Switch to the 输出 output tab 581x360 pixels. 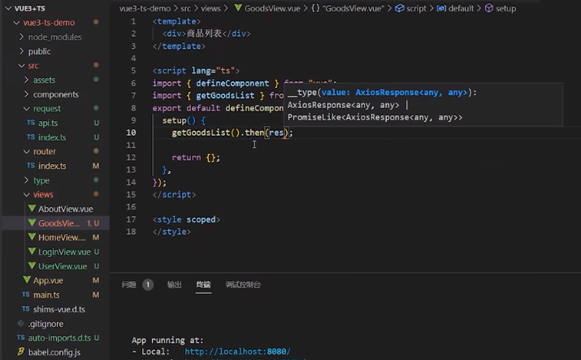174,284
